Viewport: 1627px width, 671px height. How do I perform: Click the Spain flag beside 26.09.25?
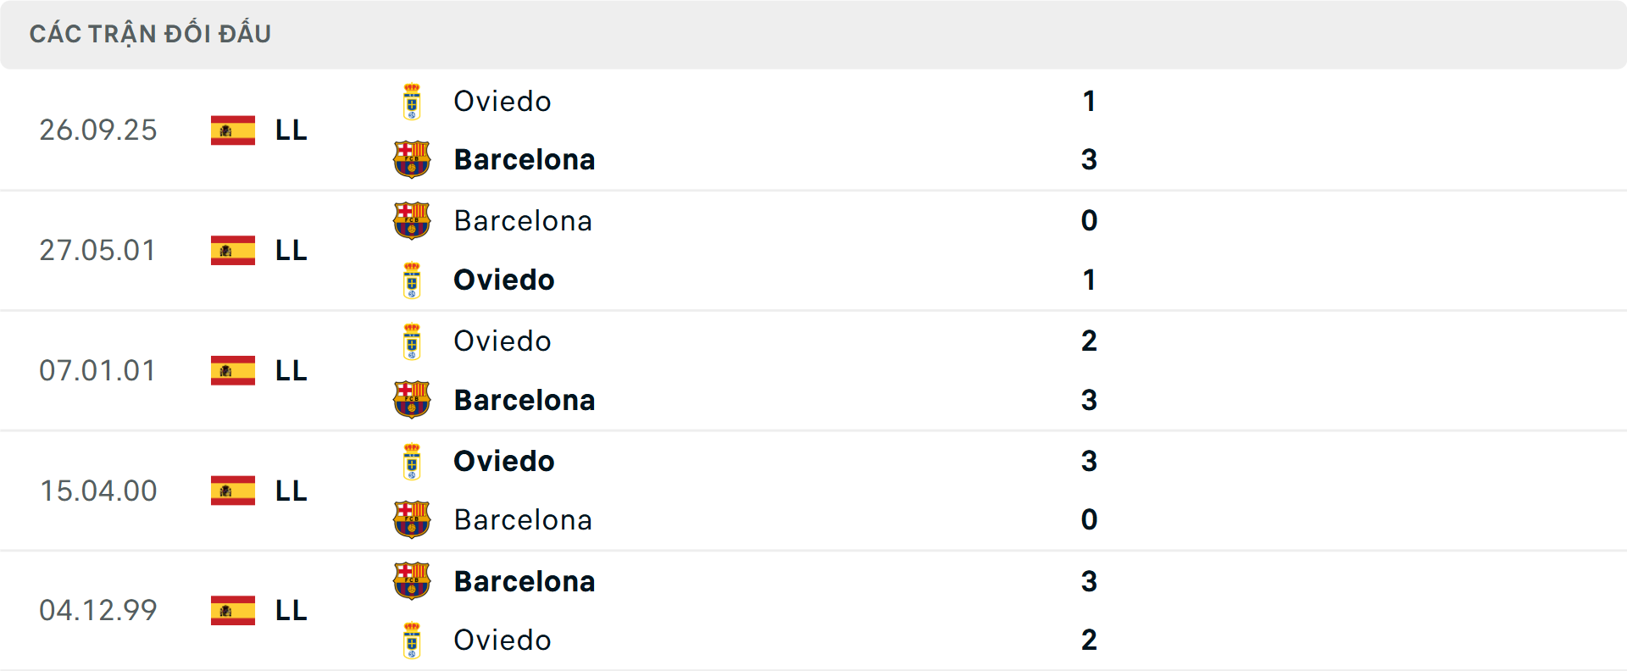(x=232, y=130)
